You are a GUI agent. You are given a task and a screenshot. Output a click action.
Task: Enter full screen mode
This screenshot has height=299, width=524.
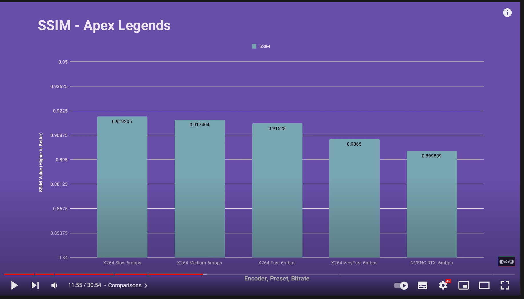point(505,285)
